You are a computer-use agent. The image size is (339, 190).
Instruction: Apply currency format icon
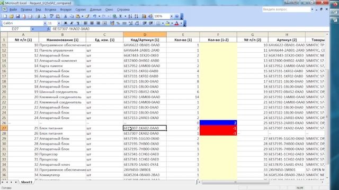[112, 23]
